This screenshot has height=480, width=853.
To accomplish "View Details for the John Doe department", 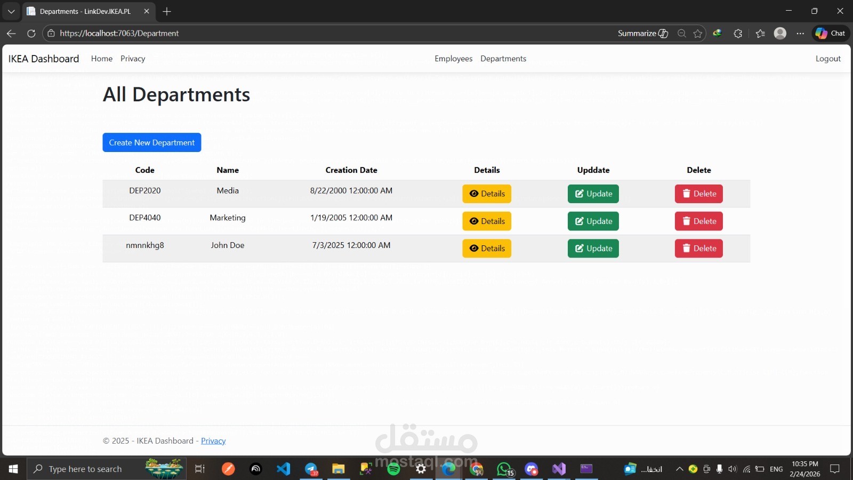I will coord(487,248).
